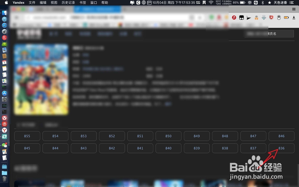The height and width of the screenshot is (187, 299).
Task: Open the 窗口 menu
Action: click(94, 2)
